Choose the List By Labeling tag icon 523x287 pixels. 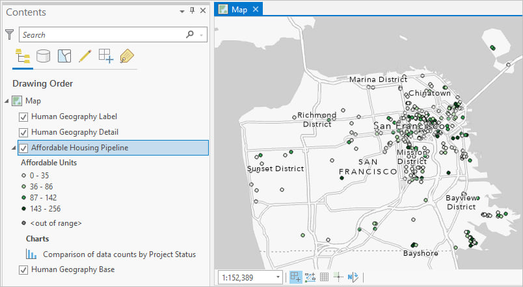click(127, 56)
